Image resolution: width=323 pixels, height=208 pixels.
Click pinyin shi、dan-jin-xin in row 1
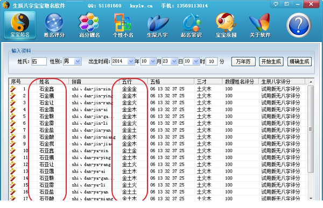[x=92, y=89]
